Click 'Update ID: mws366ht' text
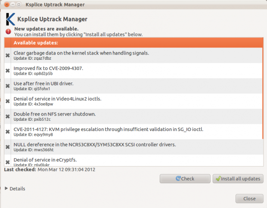 coord(34,150)
